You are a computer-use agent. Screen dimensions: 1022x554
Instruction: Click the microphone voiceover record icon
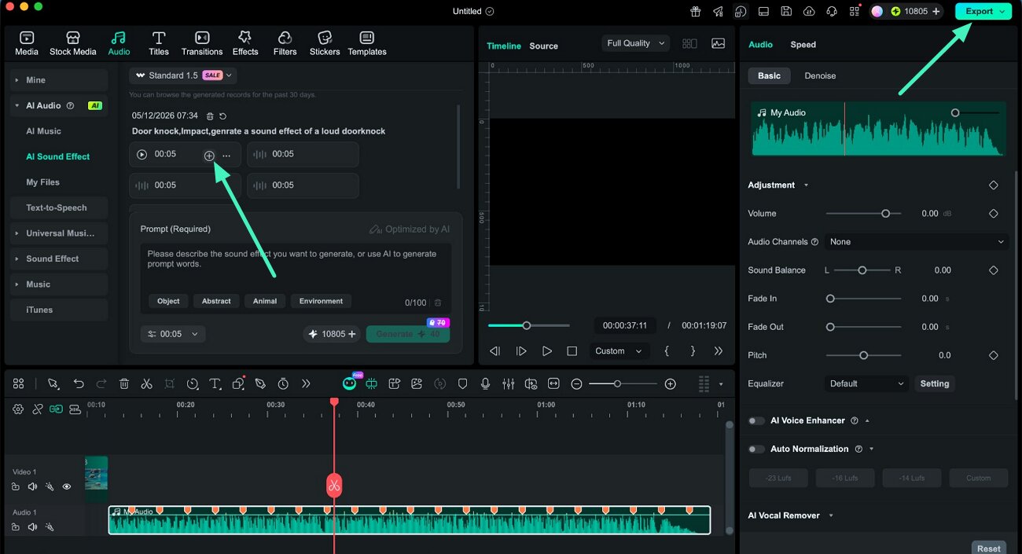tap(486, 383)
